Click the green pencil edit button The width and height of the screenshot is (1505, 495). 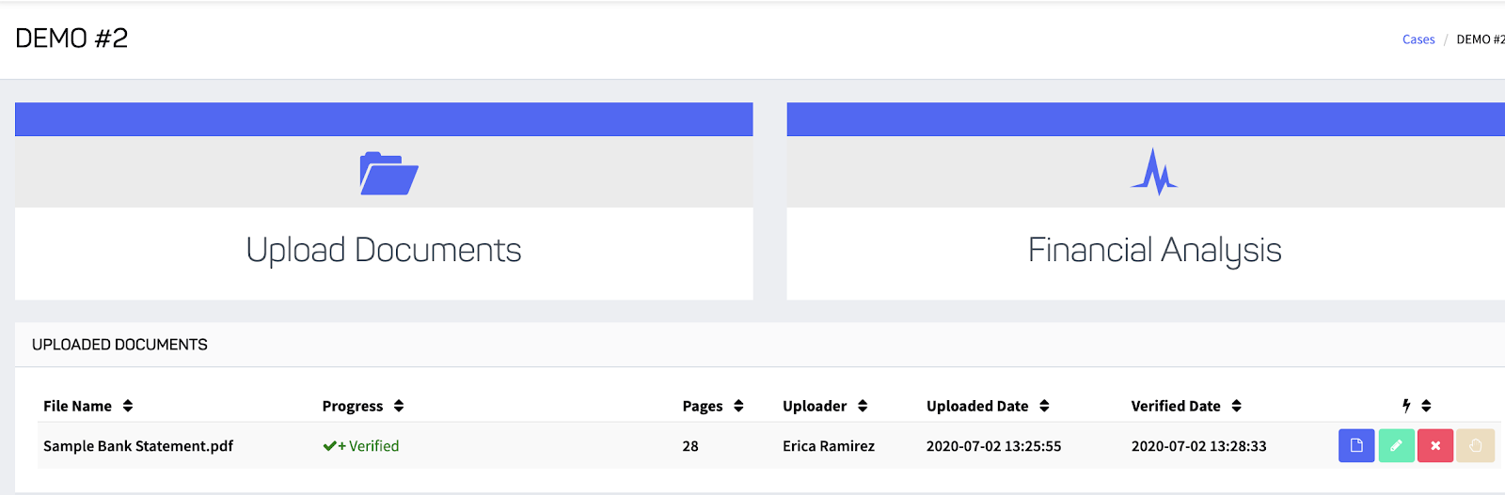point(1396,445)
